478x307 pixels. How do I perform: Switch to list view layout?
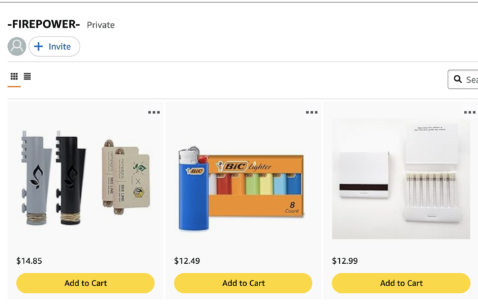28,77
